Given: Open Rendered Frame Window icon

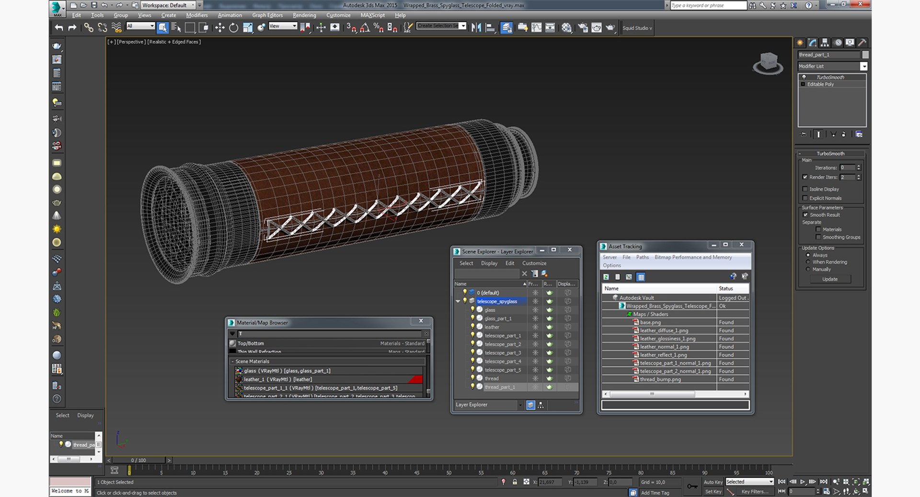Looking at the screenshot, I should (x=596, y=28).
